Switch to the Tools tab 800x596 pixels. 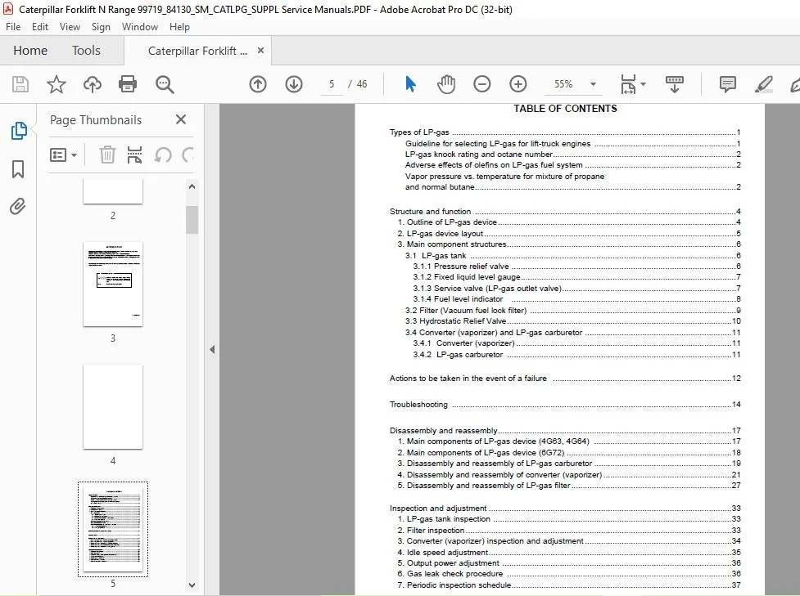click(86, 51)
